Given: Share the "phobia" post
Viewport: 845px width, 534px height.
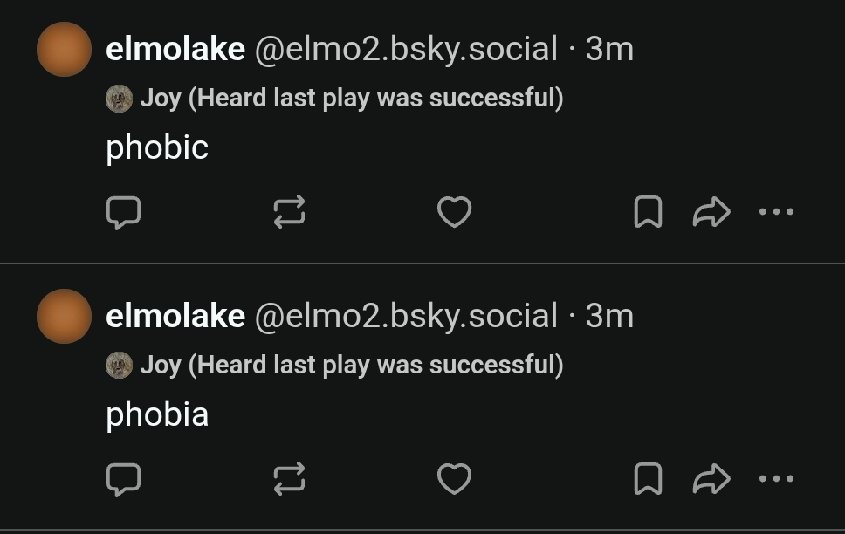Looking at the screenshot, I should 711,479.
